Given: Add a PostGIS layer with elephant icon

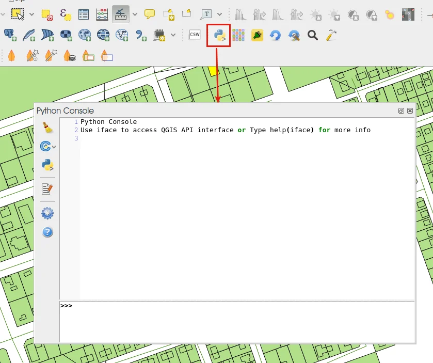Looking at the screenshot, I should tap(10, 35).
